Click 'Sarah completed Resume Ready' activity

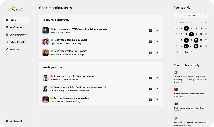point(190,94)
